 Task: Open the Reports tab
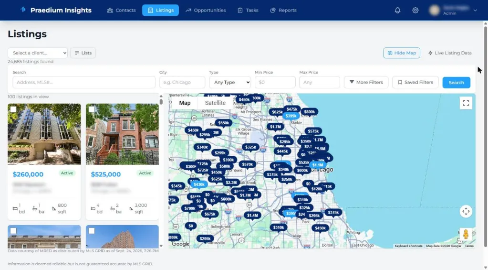pos(283,11)
